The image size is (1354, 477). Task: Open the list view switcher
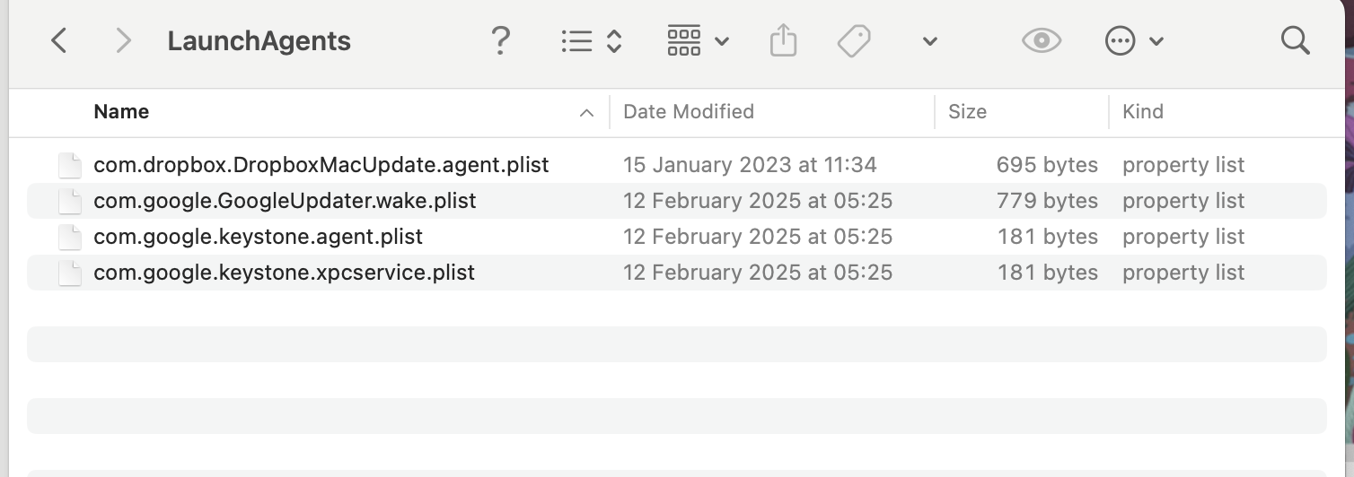(591, 40)
